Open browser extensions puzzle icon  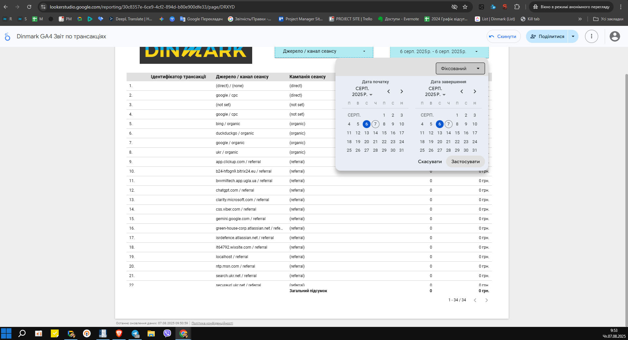pos(517,7)
